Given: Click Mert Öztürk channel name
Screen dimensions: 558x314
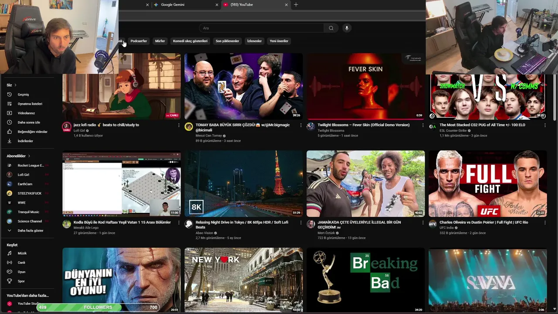Looking at the screenshot, I should click(x=327, y=233).
